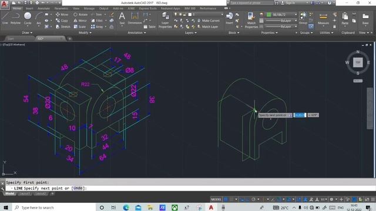The height and width of the screenshot is (211, 376).
Task: Click the TOP face of ViewCube
Action: [358, 63]
